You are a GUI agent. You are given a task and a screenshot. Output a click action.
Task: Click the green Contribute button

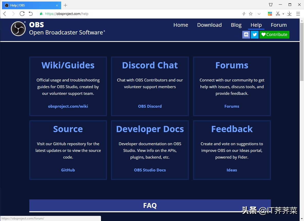pyautogui.click(x=274, y=34)
